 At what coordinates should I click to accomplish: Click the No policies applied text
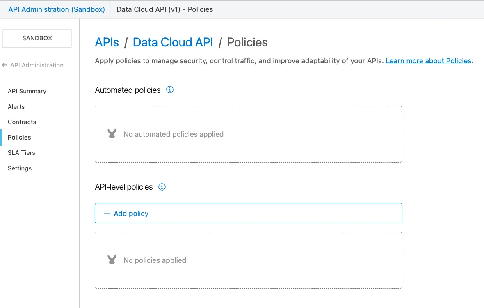pyautogui.click(x=155, y=260)
